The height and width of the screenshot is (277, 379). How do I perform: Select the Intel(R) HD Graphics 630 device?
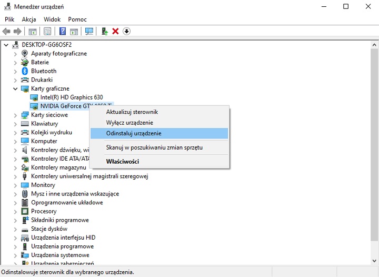tap(71, 97)
